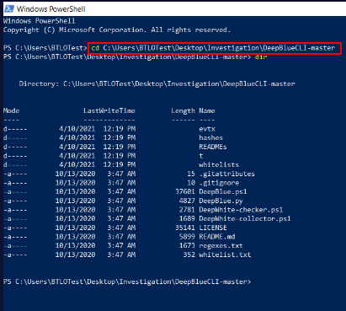Screen dimensions: 346x311
Task: Click the Directory path line in output
Action: point(157,83)
